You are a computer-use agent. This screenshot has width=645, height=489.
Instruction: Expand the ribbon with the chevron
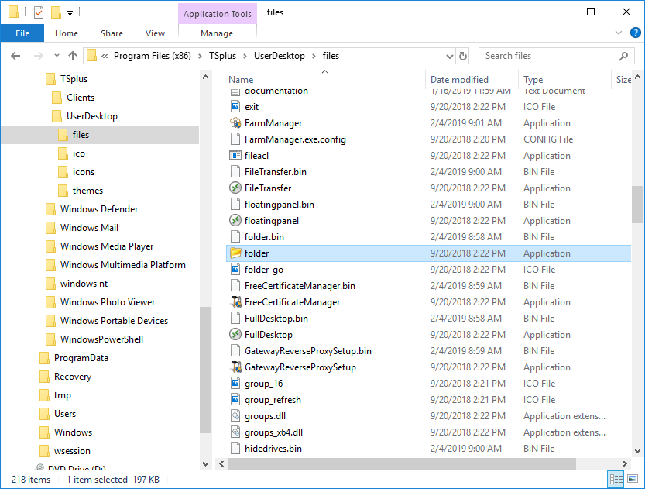click(618, 33)
